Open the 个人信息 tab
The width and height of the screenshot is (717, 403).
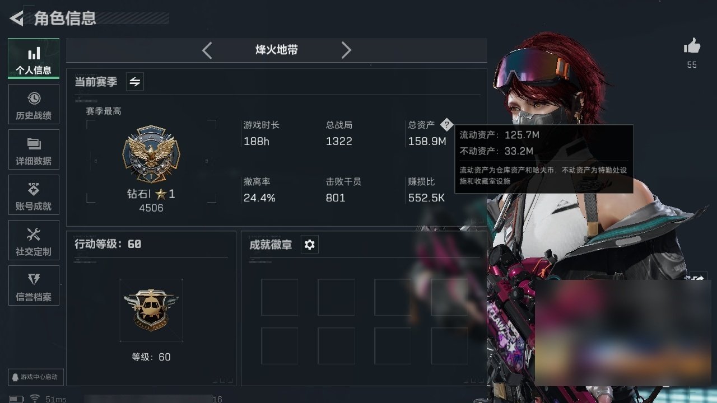(34, 58)
